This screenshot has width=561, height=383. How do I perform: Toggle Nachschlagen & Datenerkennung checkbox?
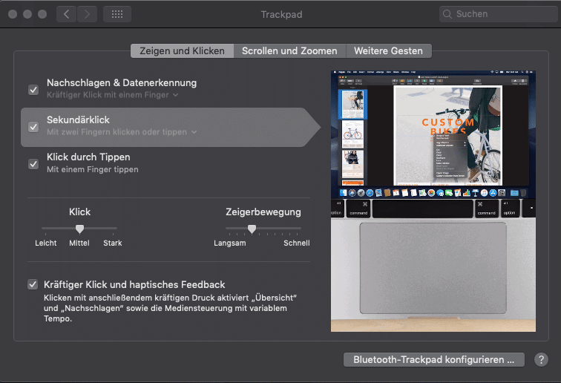[x=33, y=89]
